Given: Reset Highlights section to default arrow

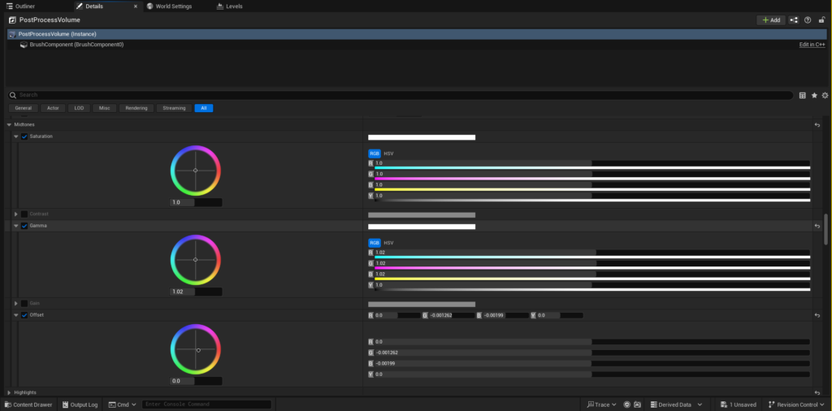Looking at the screenshot, I should click(x=817, y=393).
